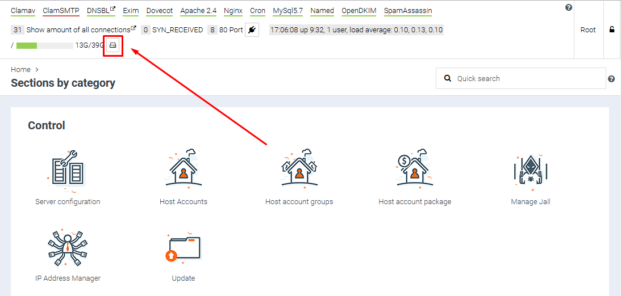Image resolution: width=621 pixels, height=296 pixels.
Task: Click the unlocked padlock icon
Action: (612, 29)
